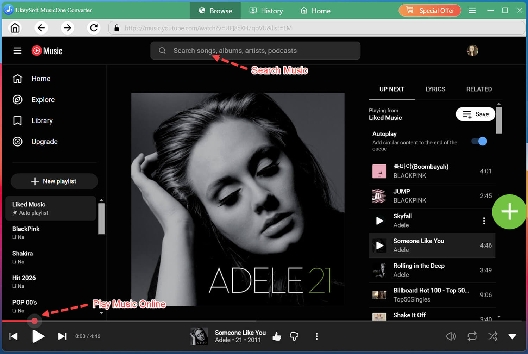
Task: Click the Up Next queue scrollbar thumb
Action: coord(499,120)
